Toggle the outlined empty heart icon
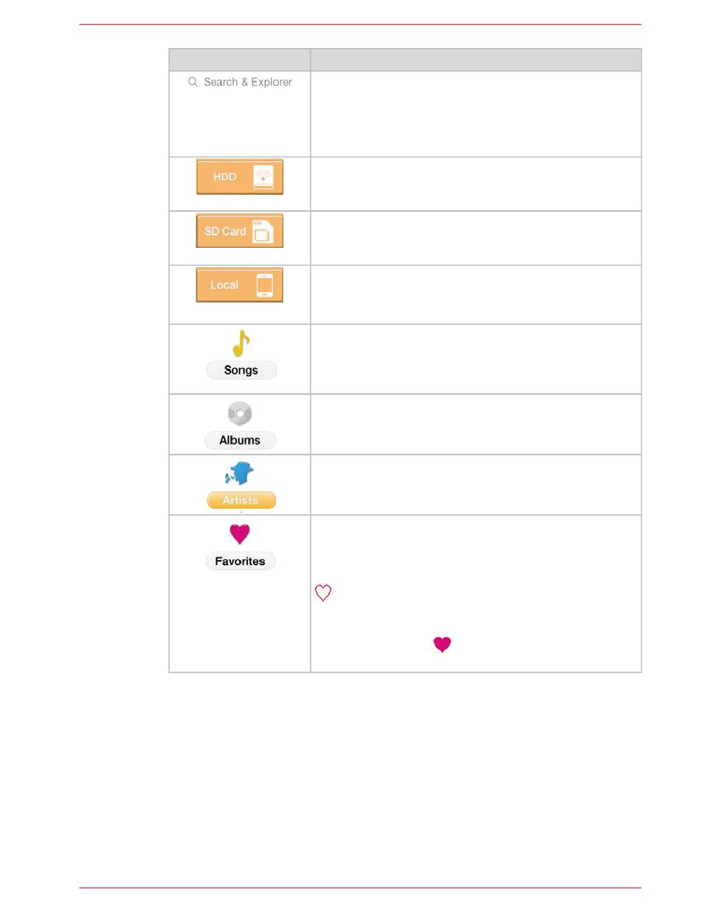Viewport: 701px width, 918px height. coord(323,593)
